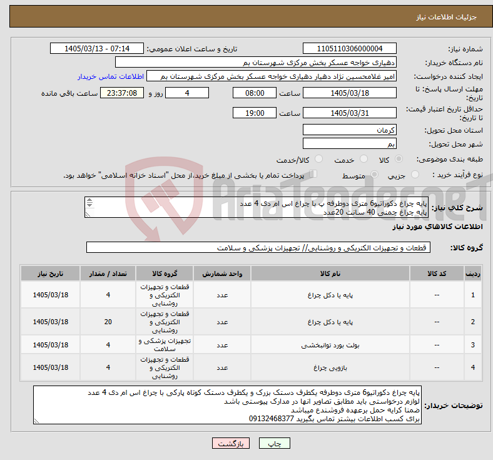The width and height of the screenshot is (493, 460).
Task: Click the واحد شمارش column header
Action: (222, 273)
